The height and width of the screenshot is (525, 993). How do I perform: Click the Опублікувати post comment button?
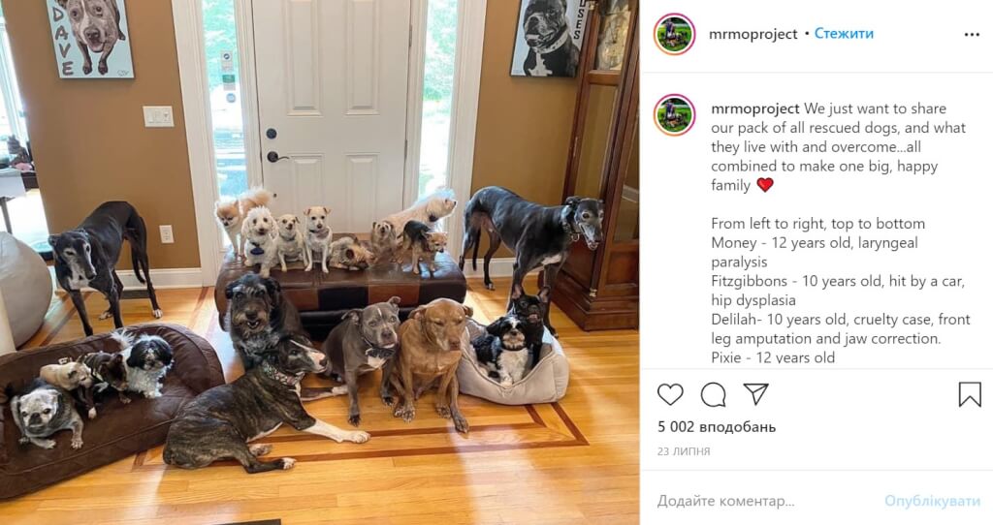(932, 501)
